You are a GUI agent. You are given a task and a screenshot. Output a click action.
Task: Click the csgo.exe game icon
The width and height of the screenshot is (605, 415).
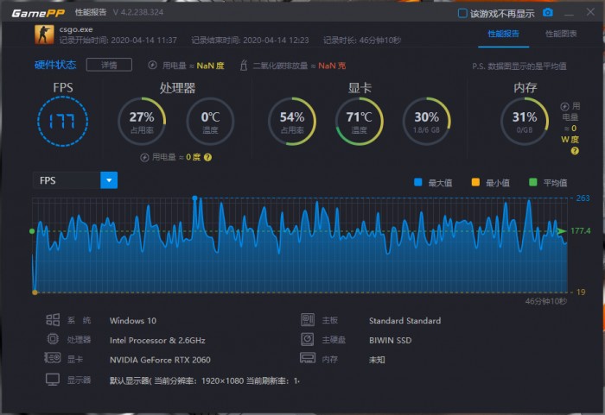[44, 35]
